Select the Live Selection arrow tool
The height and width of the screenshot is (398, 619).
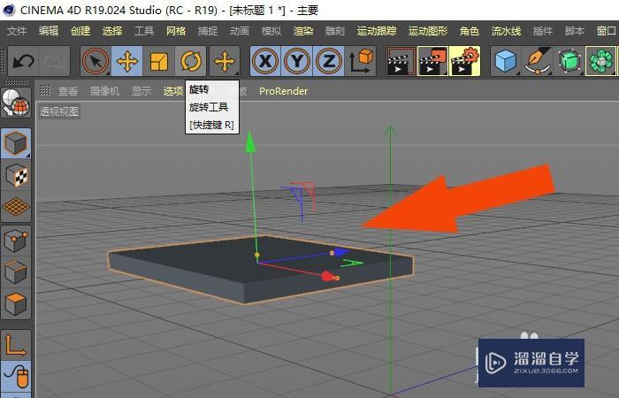[x=96, y=61]
